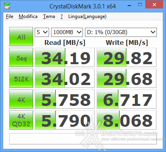
Task: Click the CrystalDiskMark app icon in title bar
Action: pyautogui.click(x=7, y=6)
